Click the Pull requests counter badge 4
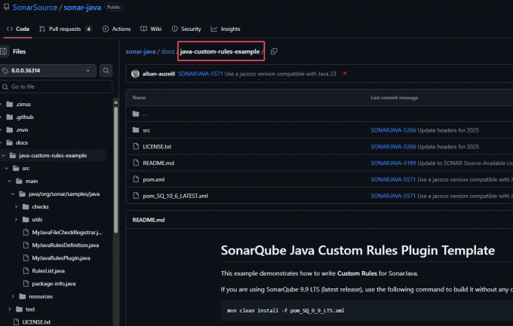The height and width of the screenshot is (326, 513). tap(89, 29)
